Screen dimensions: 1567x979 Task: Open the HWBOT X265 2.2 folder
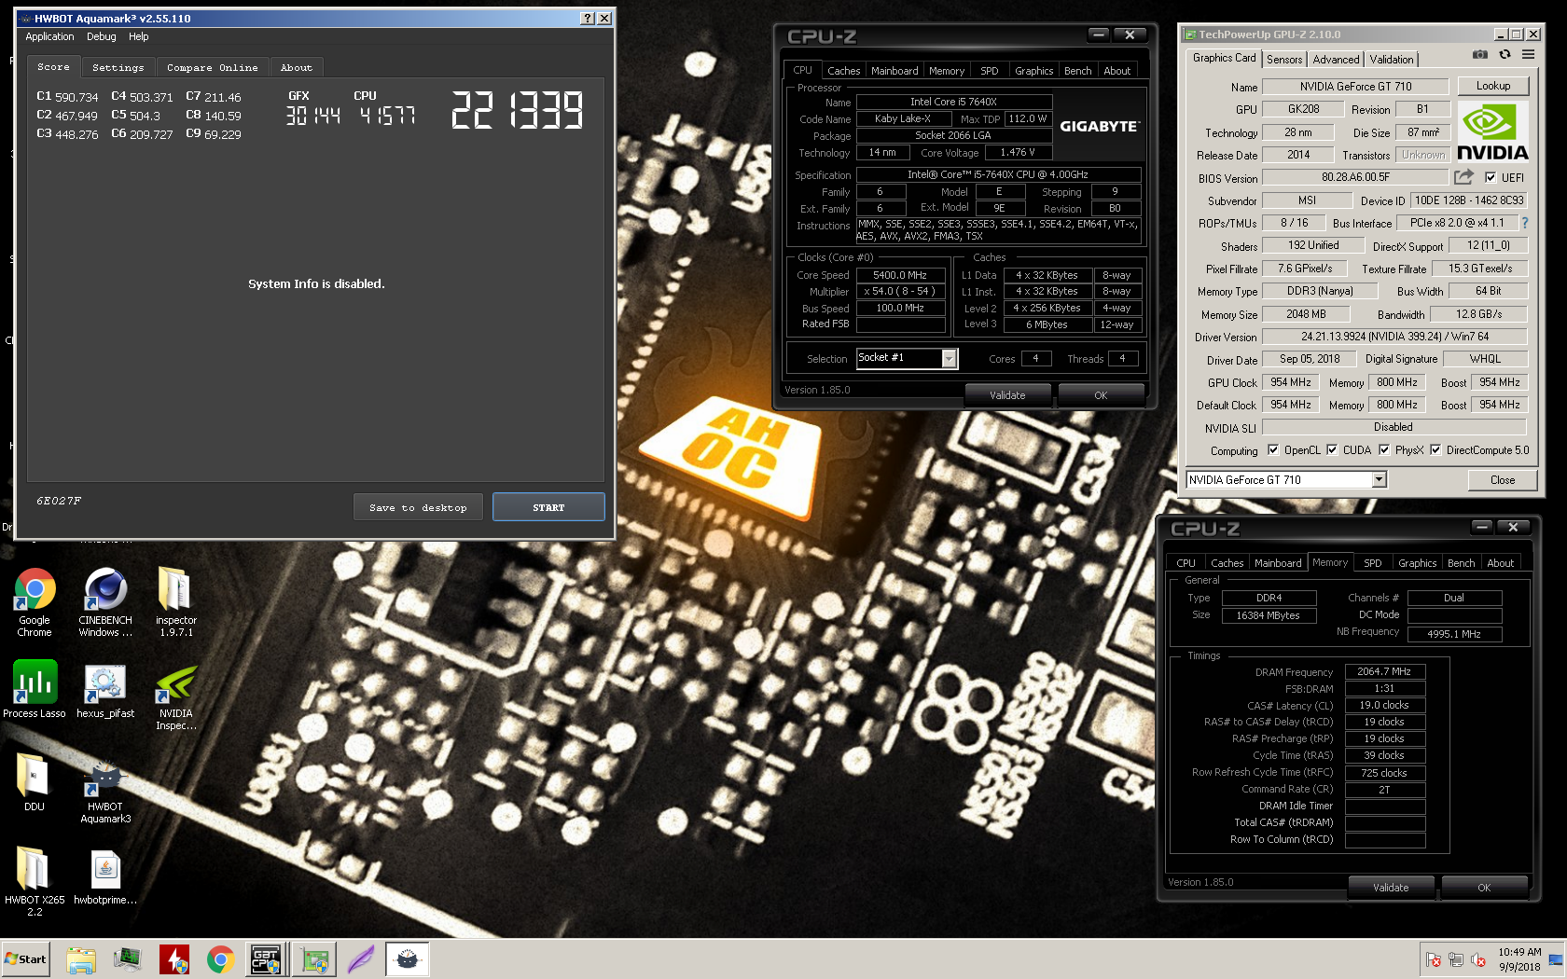pyautogui.click(x=35, y=882)
